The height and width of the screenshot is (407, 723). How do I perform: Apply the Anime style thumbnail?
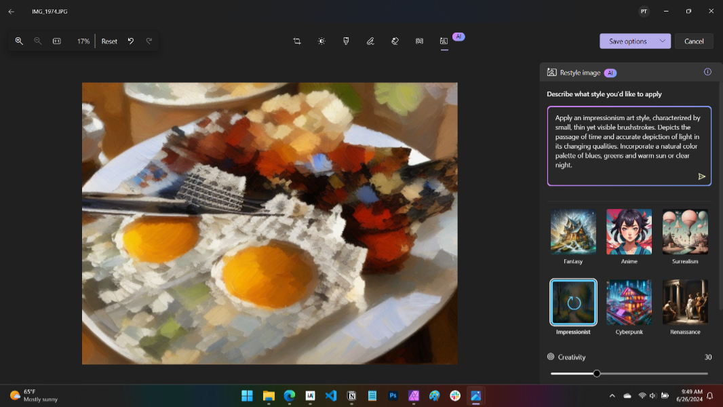click(629, 231)
